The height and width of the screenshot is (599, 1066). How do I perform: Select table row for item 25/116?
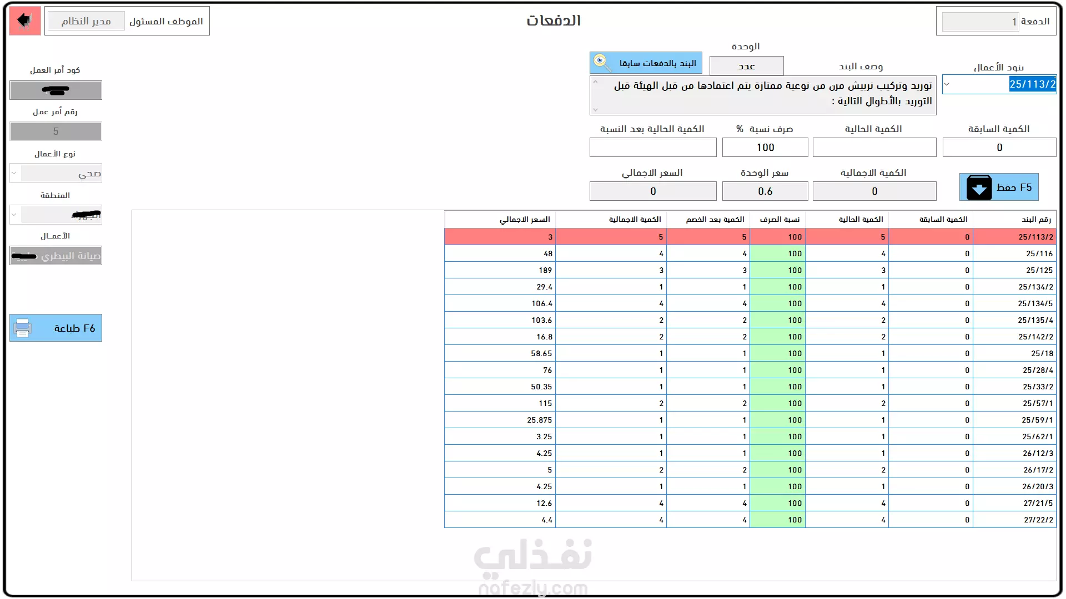[x=1014, y=253]
